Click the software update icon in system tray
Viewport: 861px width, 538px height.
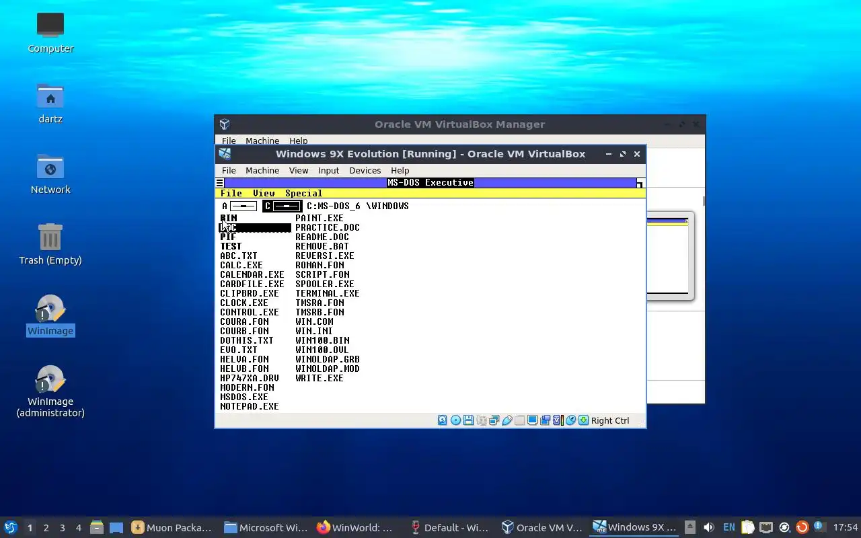802,527
